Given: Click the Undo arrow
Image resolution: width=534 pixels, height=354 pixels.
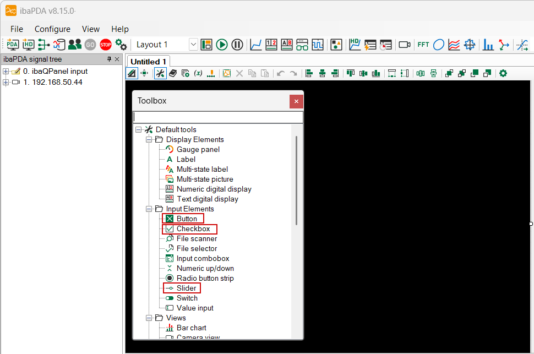Looking at the screenshot, I should 281,73.
